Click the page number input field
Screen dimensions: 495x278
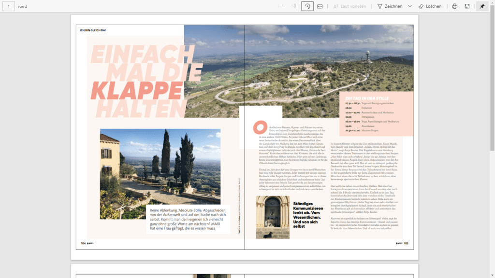(x=8, y=6)
